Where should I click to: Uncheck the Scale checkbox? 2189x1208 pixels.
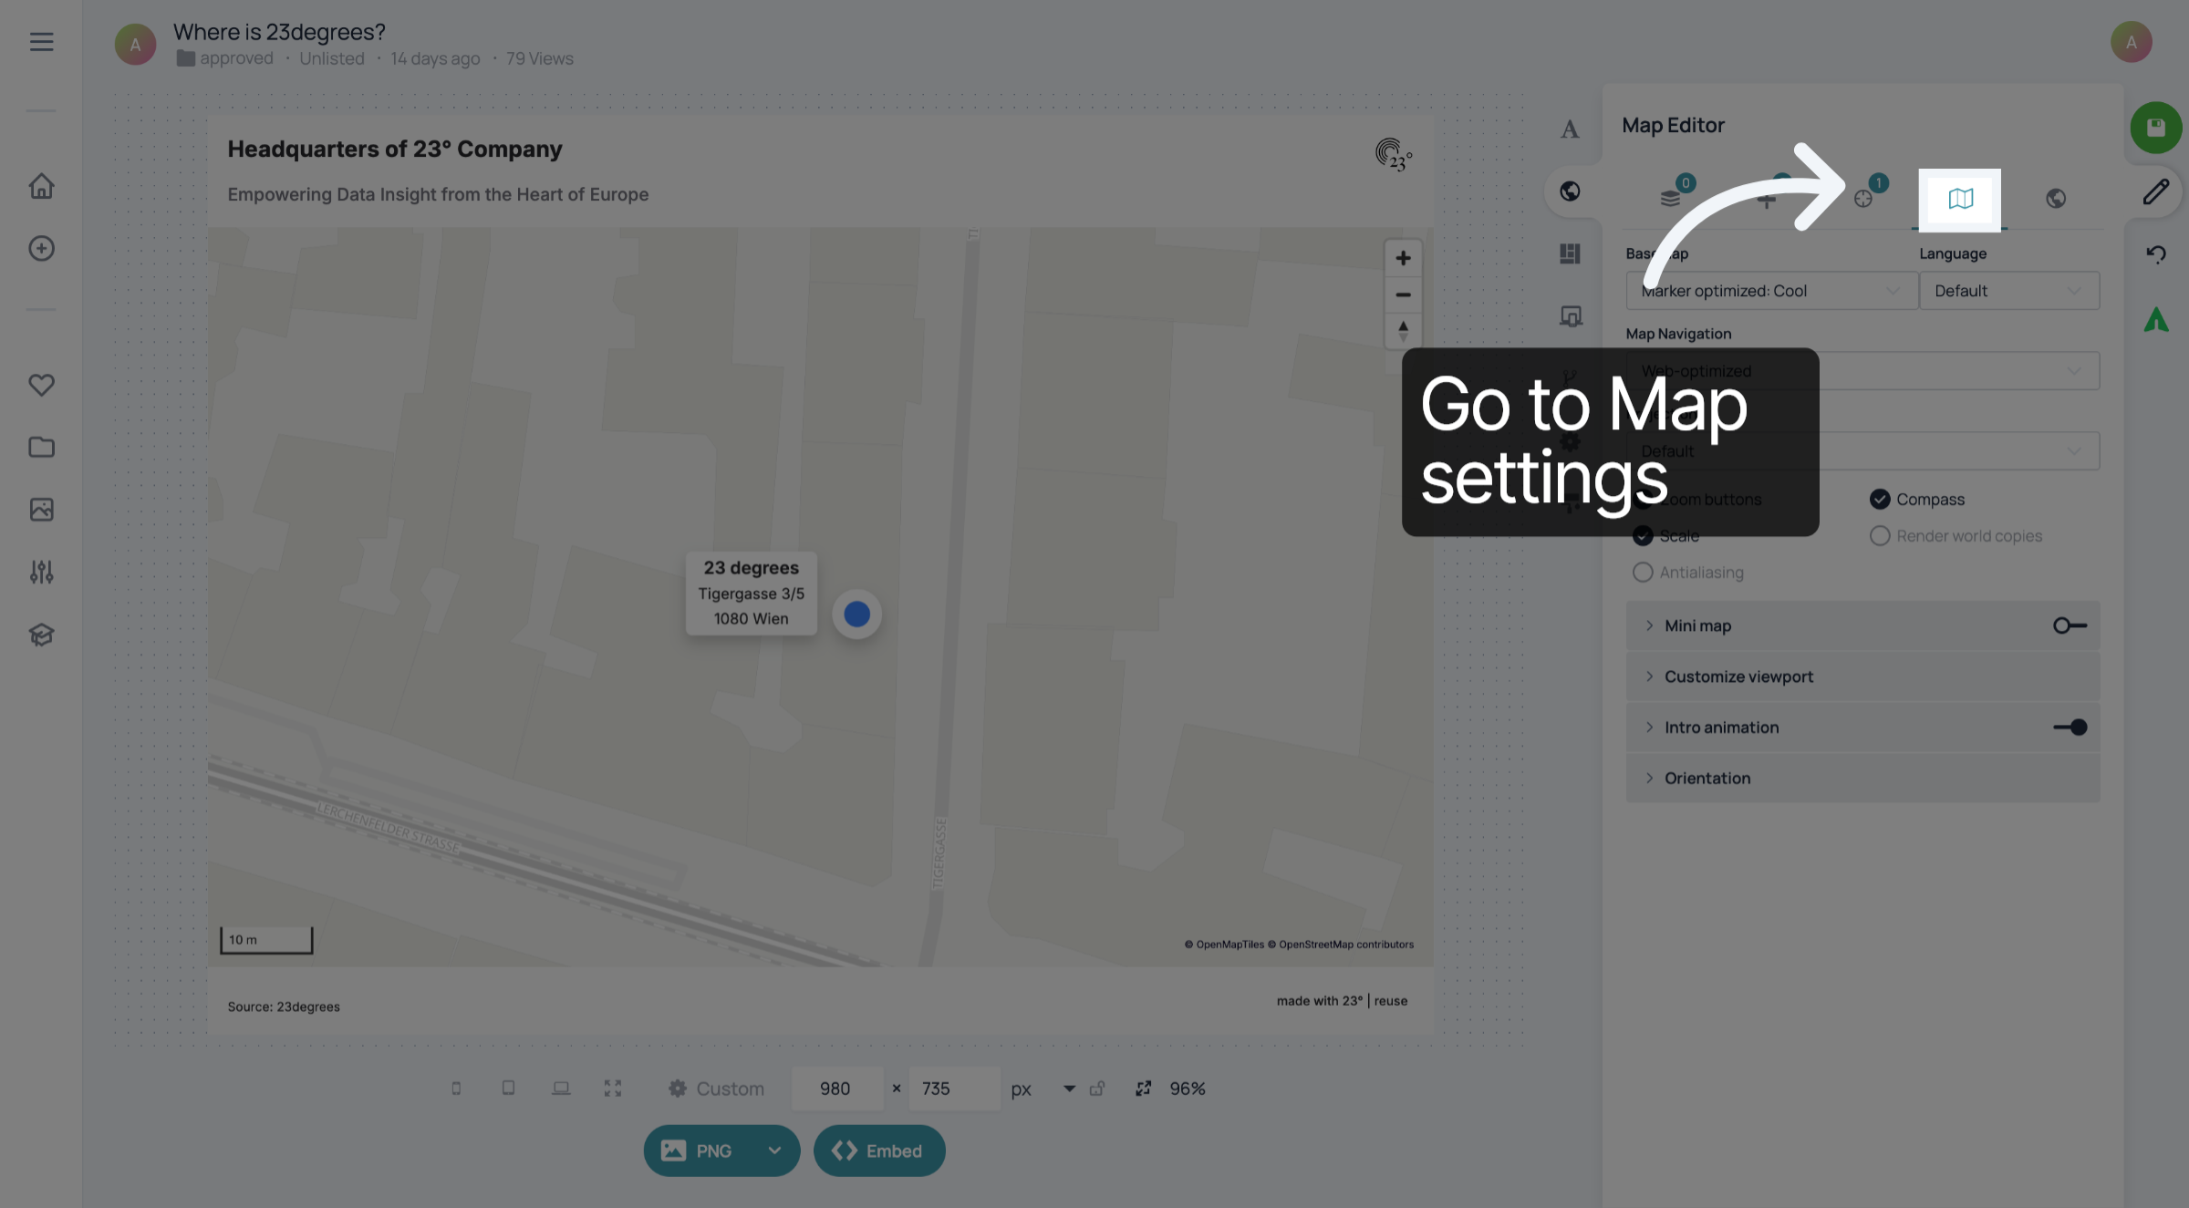coord(1643,535)
